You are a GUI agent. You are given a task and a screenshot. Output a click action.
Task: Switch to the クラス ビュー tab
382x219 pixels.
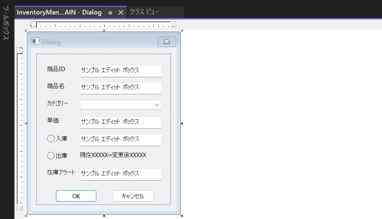(x=144, y=12)
